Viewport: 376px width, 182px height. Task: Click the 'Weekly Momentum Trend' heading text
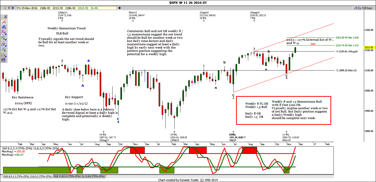click(x=67, y=28)
